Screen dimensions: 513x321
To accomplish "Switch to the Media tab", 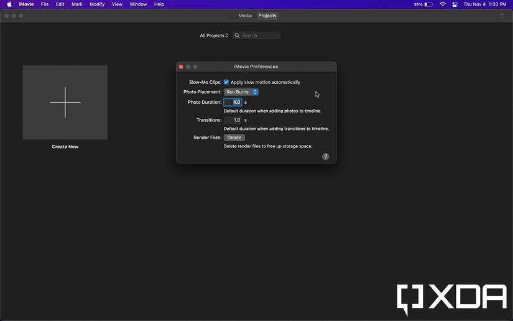I will 245,16.
